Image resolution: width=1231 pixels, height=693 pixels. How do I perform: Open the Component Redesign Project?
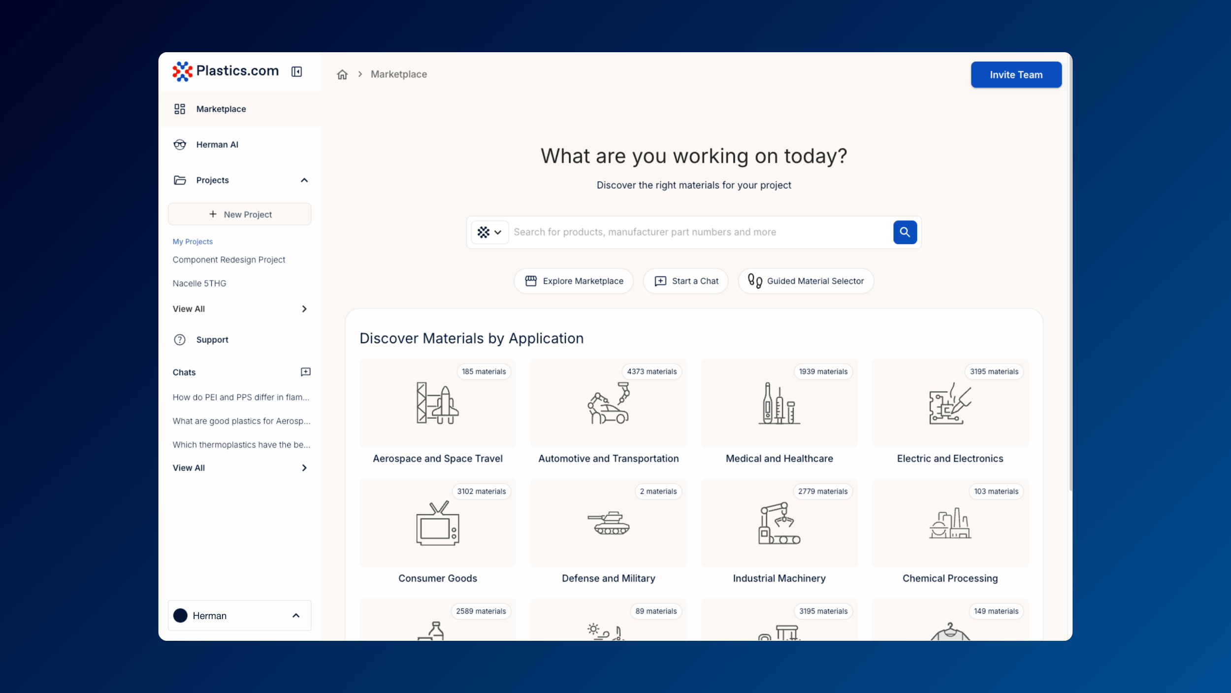pyautogui.click(x=229, y=260)
